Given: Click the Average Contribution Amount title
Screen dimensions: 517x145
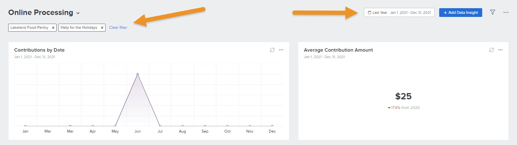Looking at the screenshot, I should pos(338,50).
